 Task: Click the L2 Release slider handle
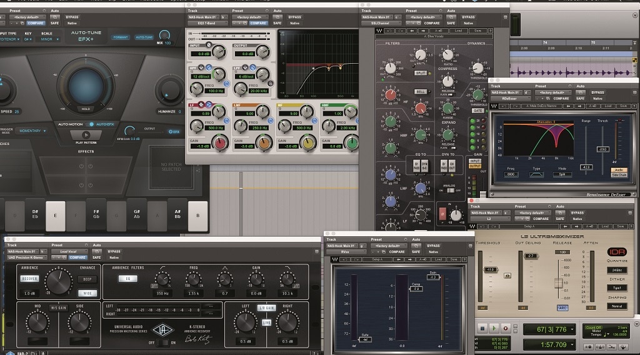558,282
